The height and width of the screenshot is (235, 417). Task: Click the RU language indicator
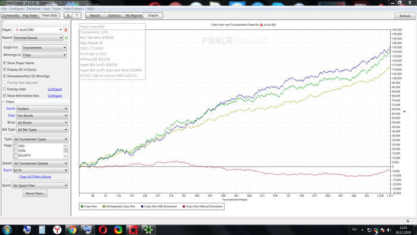[x=354, y=230]
